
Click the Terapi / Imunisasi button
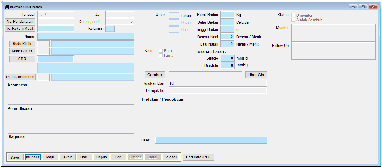[x=20, y=77]
